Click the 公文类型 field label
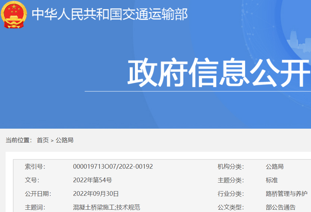Image resolution: width=311 pixels, height=212 pixels. (231, 207)
